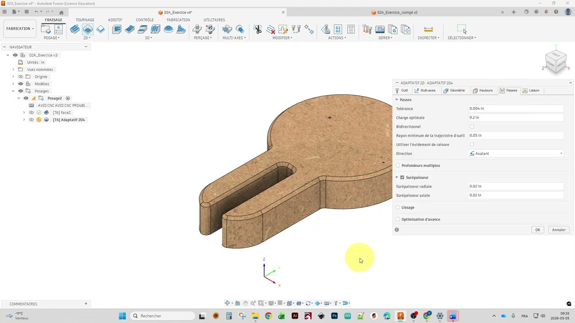Choose the 3D pocket clearing icon
The height and width of the screenshot is (323, 575).
(x=130, y=29)
